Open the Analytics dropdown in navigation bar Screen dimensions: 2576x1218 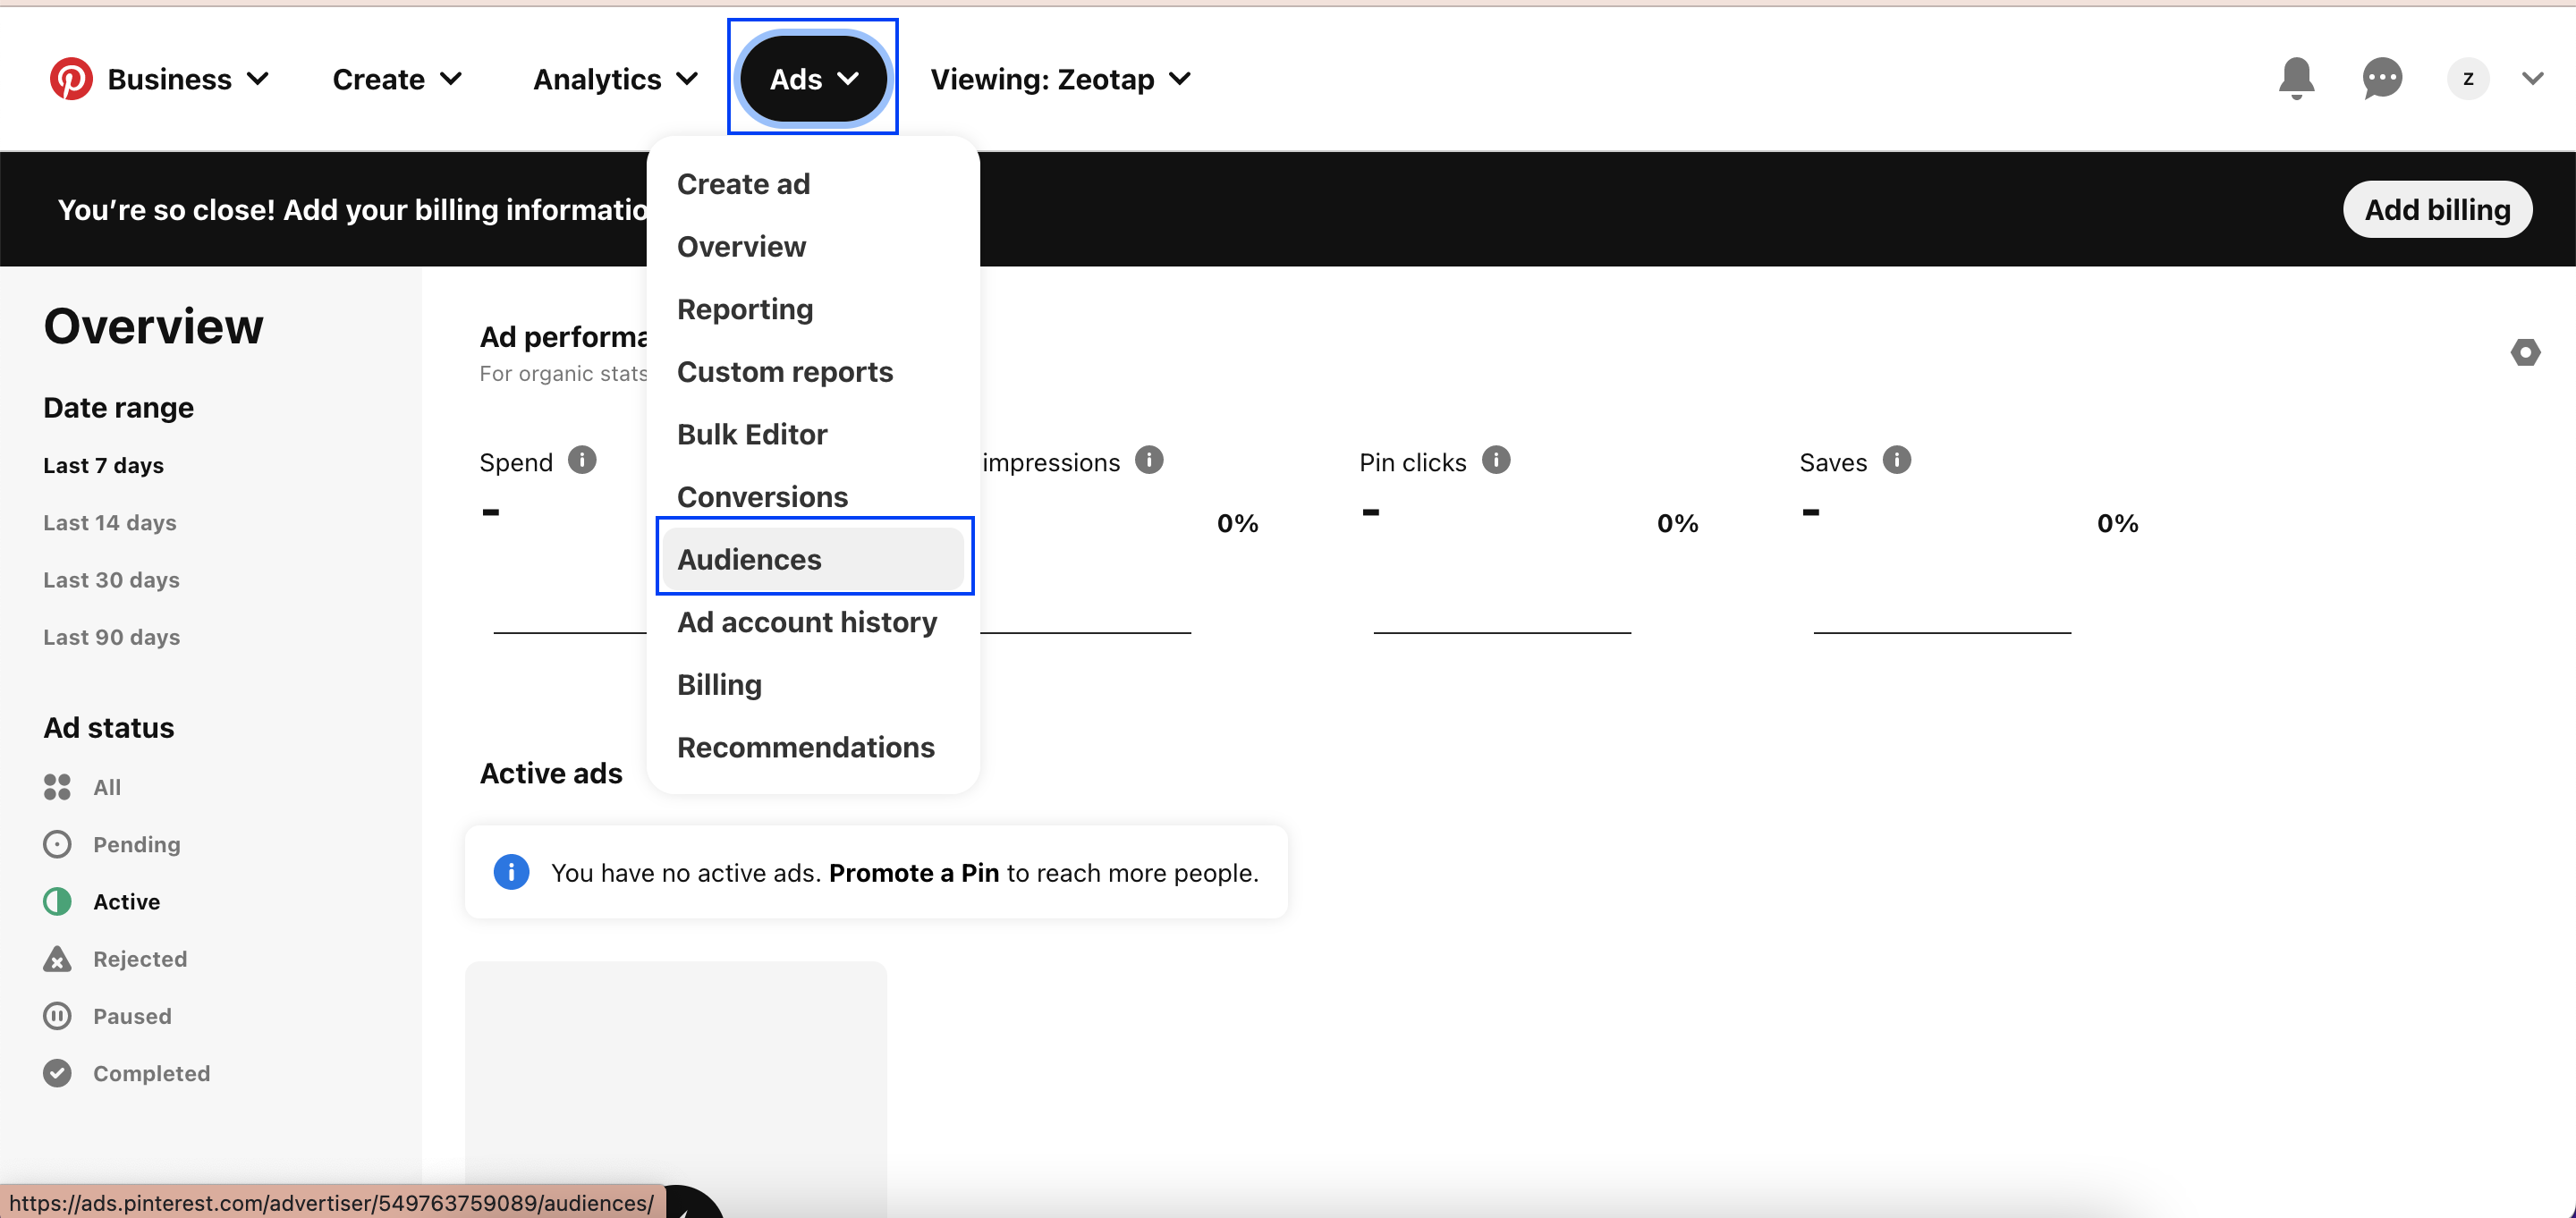click(x=615, y=79)
